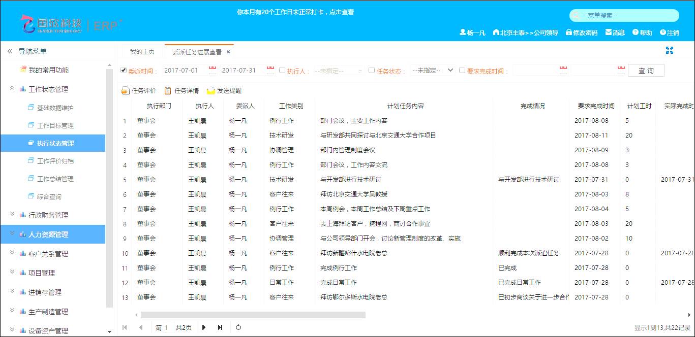Collapse the 导航菜单 sidebar
695x337 pixels.
coord(10,51)
